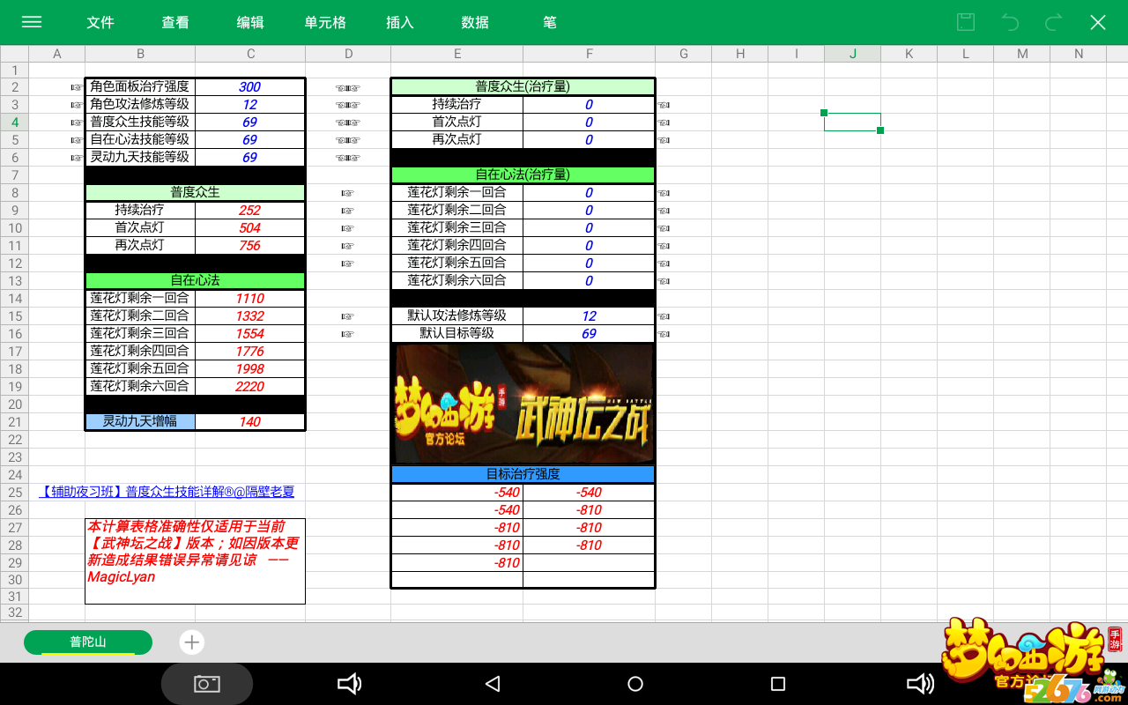Viewport: 1128px width, 705px height.
Task: Click the 普度众生(治疗量) header cell
Action: coord(523,86)
